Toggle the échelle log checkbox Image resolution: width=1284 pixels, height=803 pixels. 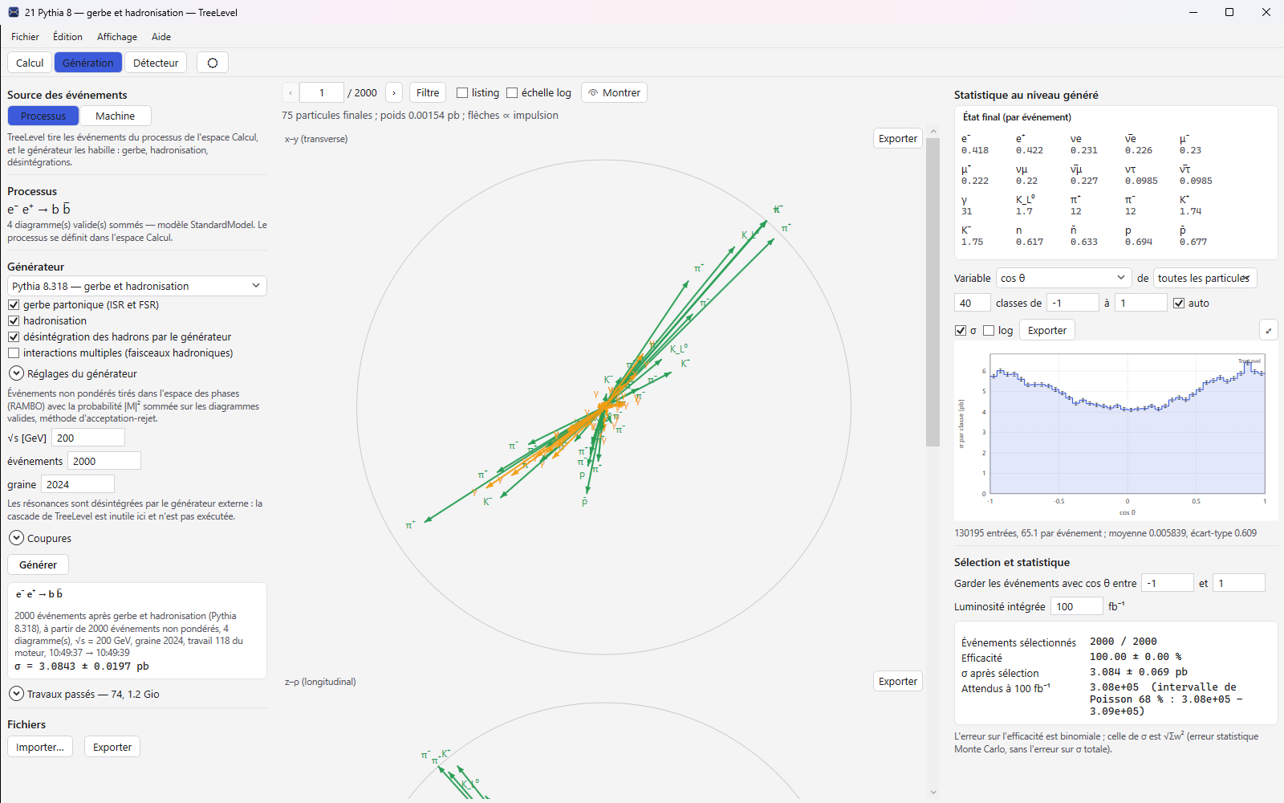point(512,93)
